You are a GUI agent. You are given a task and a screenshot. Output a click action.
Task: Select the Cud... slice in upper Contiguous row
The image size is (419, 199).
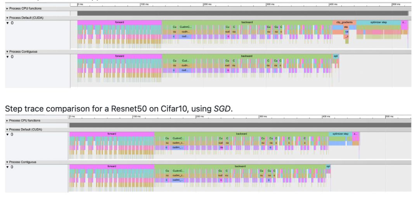185,61
